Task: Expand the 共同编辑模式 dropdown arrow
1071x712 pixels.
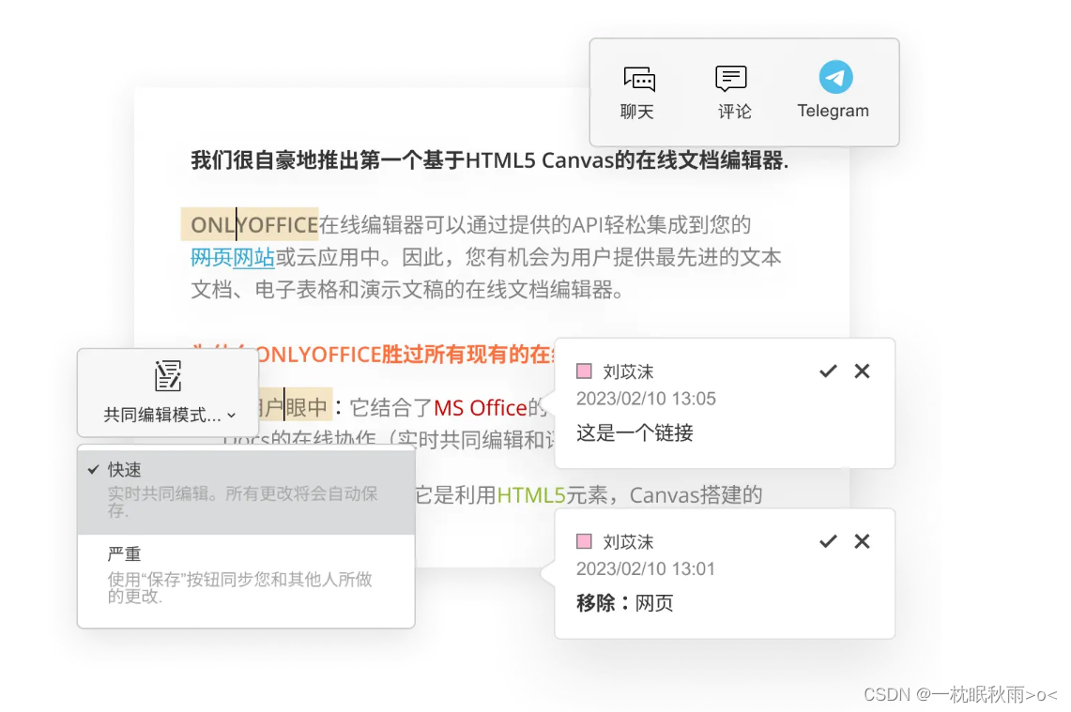Action: click(232, 415)
